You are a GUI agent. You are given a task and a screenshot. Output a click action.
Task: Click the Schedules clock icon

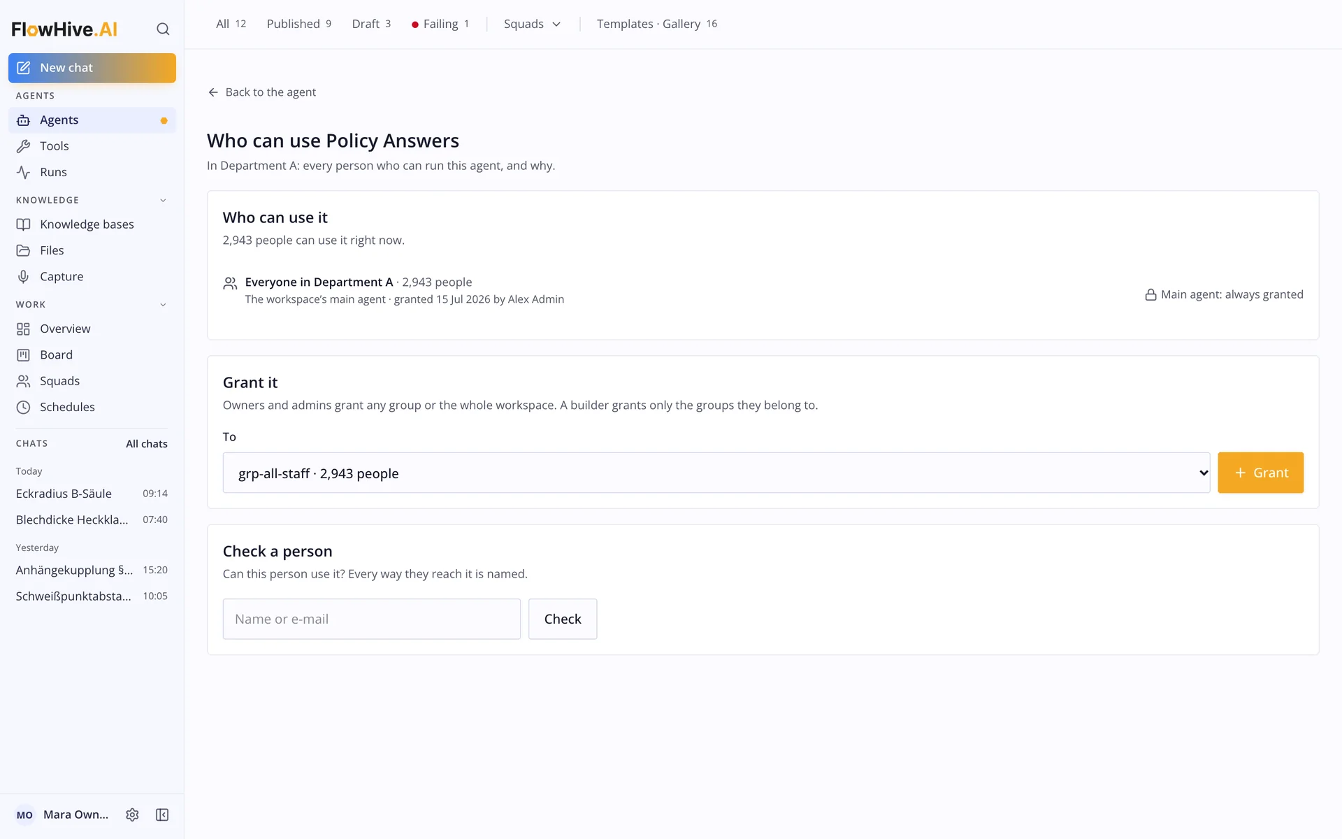[23, 407]
